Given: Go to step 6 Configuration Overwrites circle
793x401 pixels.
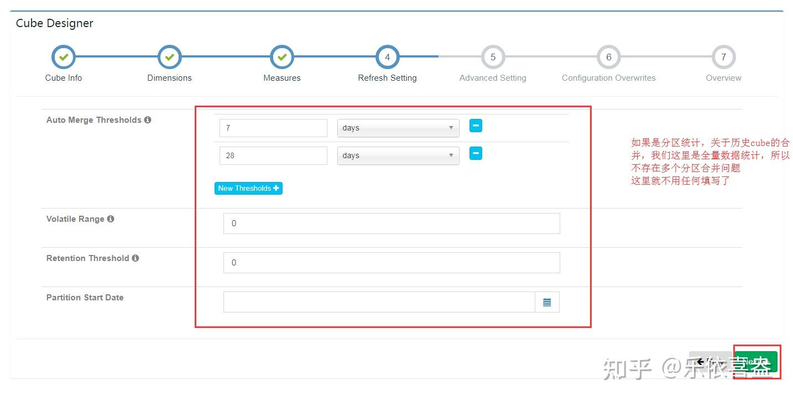Looking at the screenshot, I should tap(609, 57).
